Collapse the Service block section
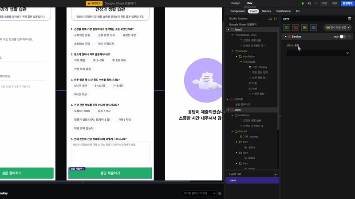The image size is (355, 199). point(285,37)
